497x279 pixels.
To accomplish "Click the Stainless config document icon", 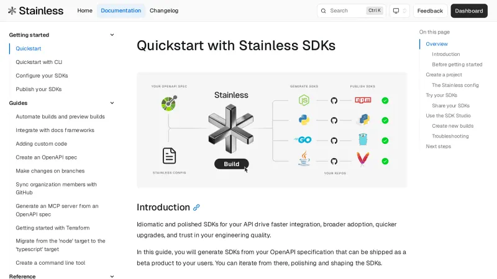I will click(169, 155).
